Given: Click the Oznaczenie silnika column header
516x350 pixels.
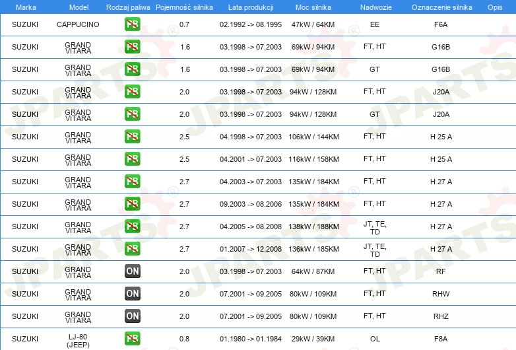Looking at the screenshot, I should (x=441, y=7).
